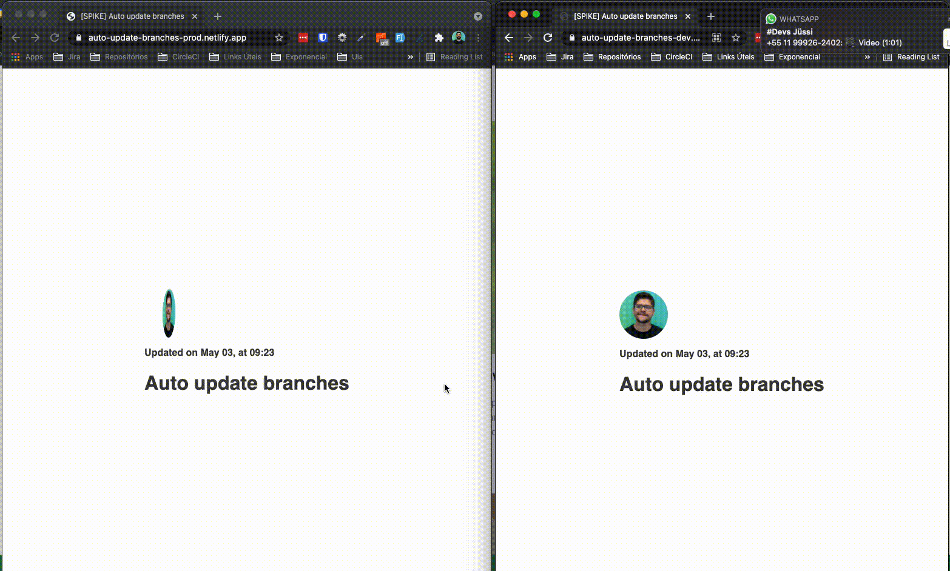Click the prod page's Auto update branches heading

click(x=247, y=383)
